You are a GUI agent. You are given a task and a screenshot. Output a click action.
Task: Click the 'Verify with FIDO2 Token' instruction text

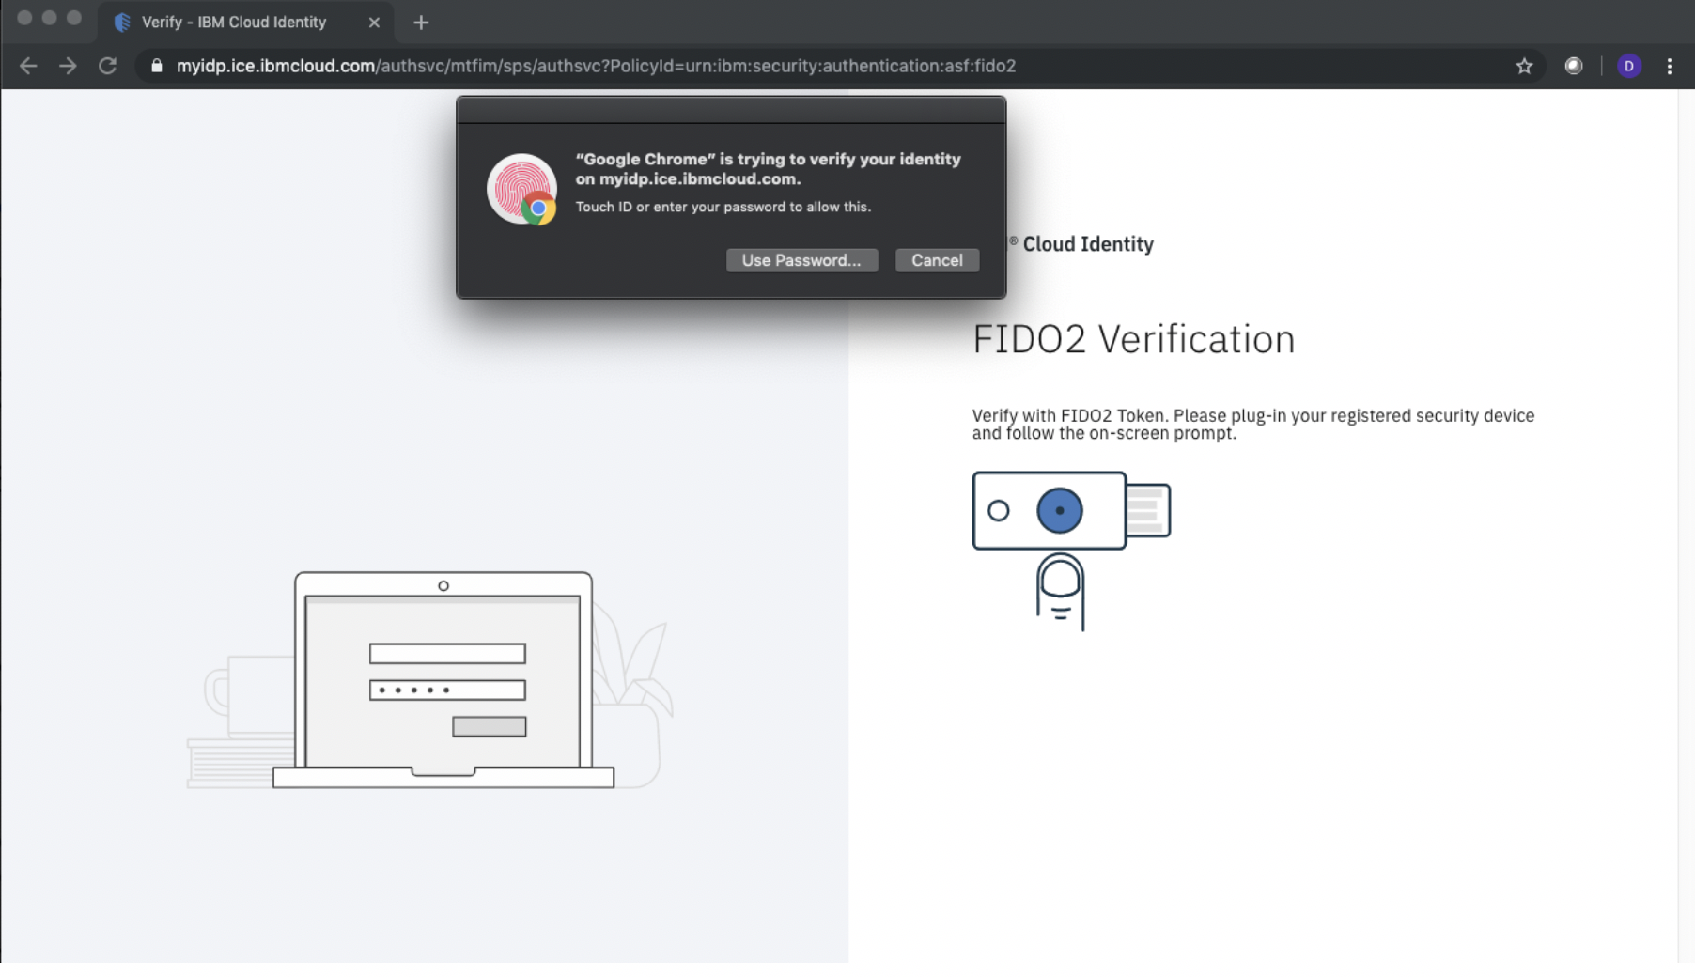(x=1253, y=424)
